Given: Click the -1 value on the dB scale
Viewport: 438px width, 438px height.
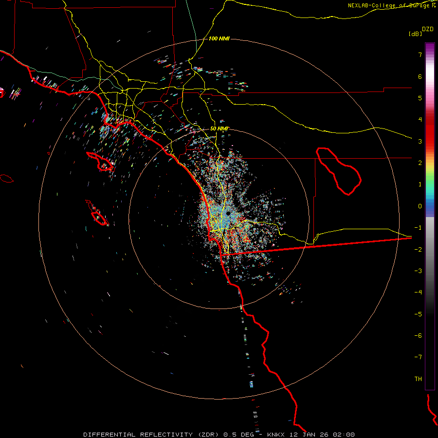Looking at the screenshot, I should (x=418, y=228).
